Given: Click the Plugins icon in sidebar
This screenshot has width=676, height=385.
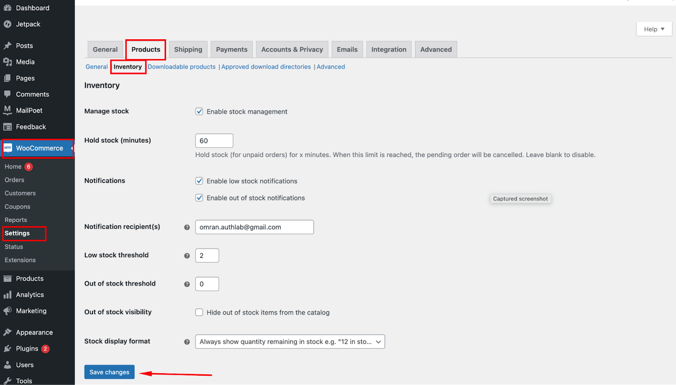Looking at the screenshot, I should coord(8,348).
